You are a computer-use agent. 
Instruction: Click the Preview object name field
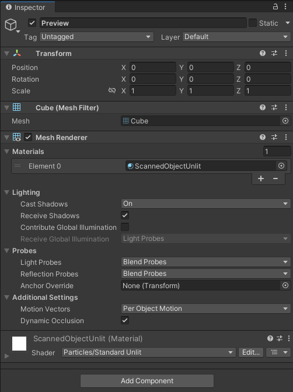pyautogui.click(x=143, y=23)
